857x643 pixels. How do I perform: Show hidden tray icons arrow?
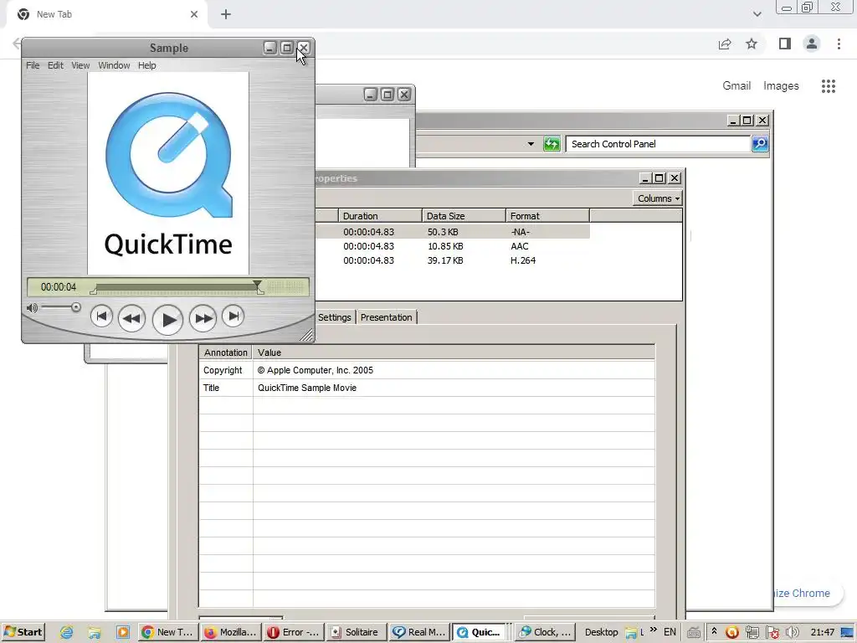714,631
